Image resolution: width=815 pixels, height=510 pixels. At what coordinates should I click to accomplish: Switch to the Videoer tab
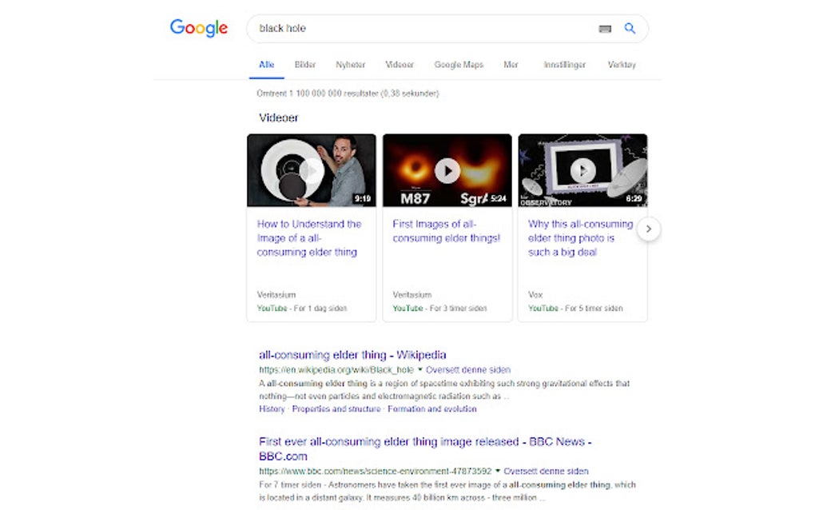(400, 65)
